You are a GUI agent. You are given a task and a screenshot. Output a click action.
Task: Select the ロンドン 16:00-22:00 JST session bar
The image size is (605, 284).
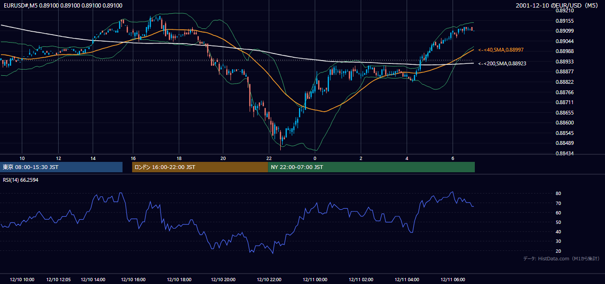pyautogui.click(x=200, y=167)
